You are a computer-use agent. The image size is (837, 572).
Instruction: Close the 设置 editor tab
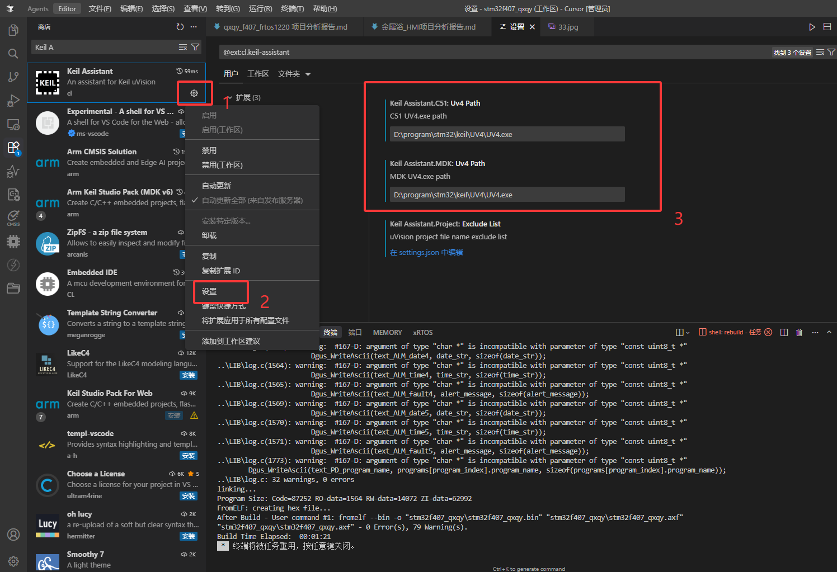pyautogui.click(x=532, y=27)
